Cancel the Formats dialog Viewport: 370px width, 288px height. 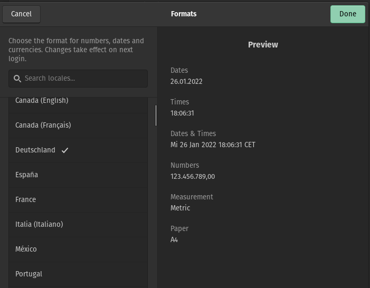pos(21,14)
